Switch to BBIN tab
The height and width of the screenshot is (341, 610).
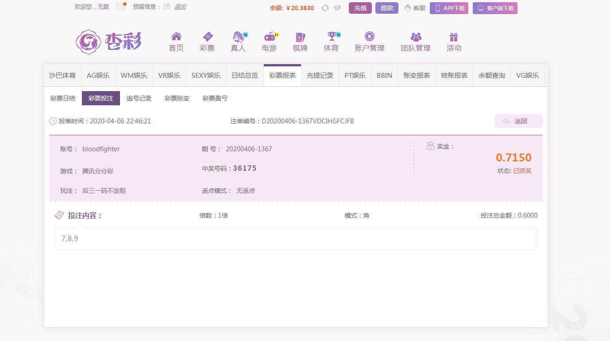pyautogui.click(x=384, y=76)
